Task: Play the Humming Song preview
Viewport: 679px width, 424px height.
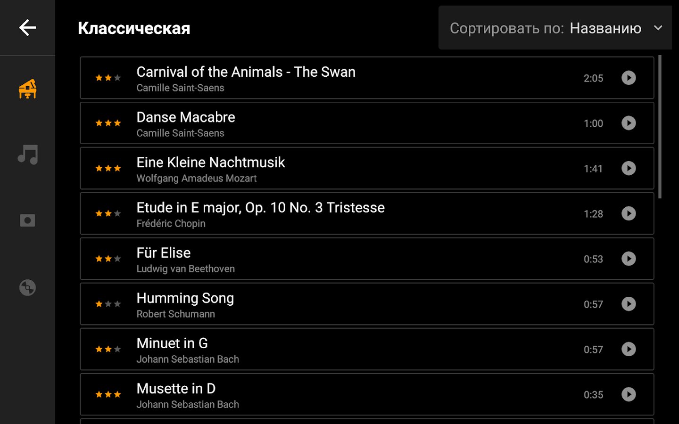Action: tap(629, 304)
